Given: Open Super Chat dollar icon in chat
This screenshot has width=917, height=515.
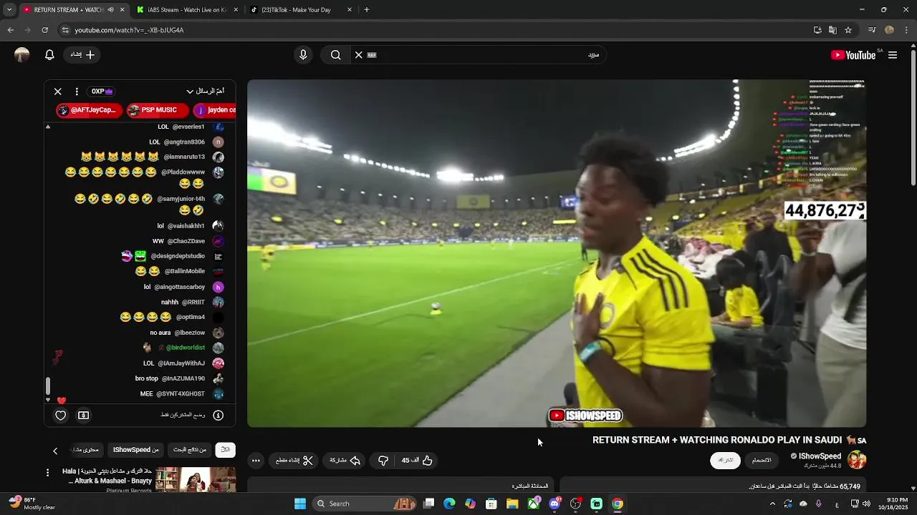Looking at the screenshot, I should pyautogui.click(x=84, y=415).
